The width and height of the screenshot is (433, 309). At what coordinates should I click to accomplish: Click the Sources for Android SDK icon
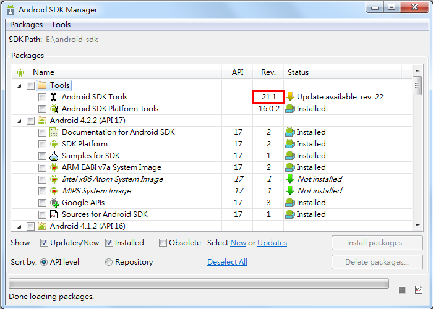pos(54,214)
